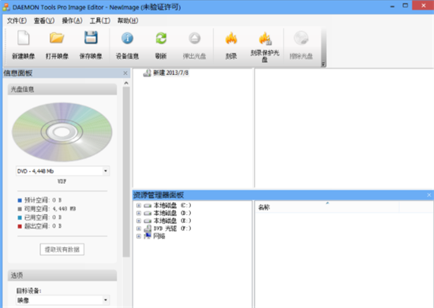Maximize the DAEMON Tools window
This screenshot has height=308, width=434.
tap(406, 6)
